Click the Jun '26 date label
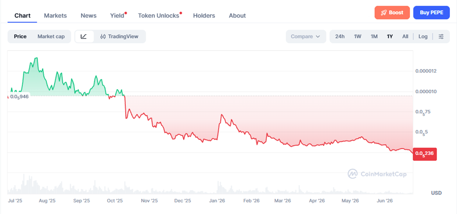Screen dimensions: 457x214 click(x=385, y=201)
